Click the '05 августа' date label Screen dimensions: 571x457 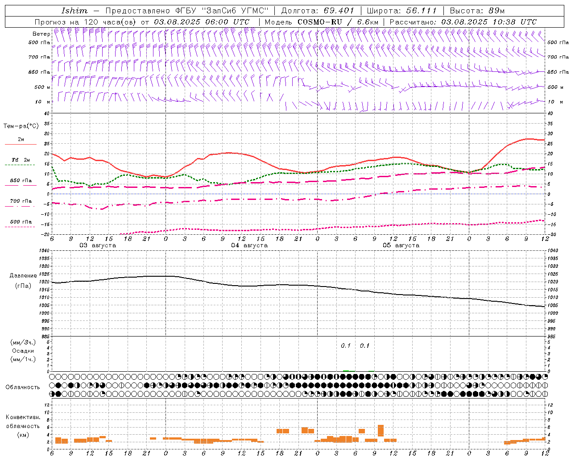click(401, 245)
